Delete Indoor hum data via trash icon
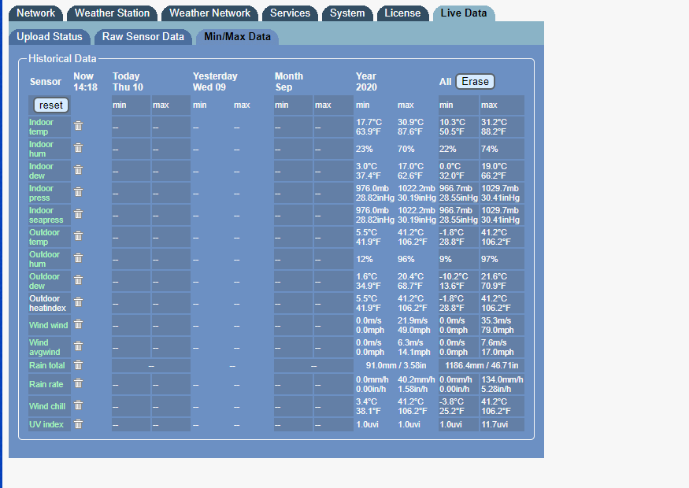This screenshot has width=689, height=488. coord(78,148)
